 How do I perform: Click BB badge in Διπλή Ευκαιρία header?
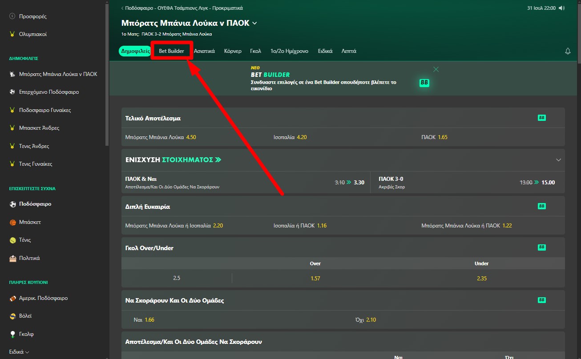[542, 206]
